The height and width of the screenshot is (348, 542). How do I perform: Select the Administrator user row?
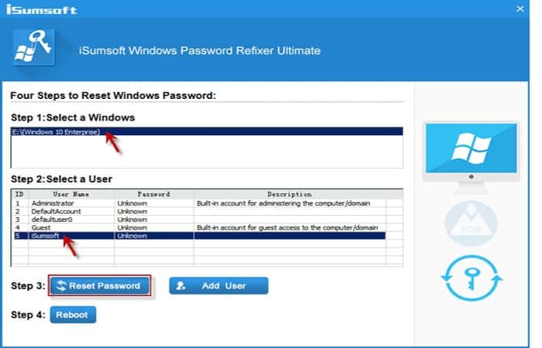pyautogui.click(x=200, y=203)
